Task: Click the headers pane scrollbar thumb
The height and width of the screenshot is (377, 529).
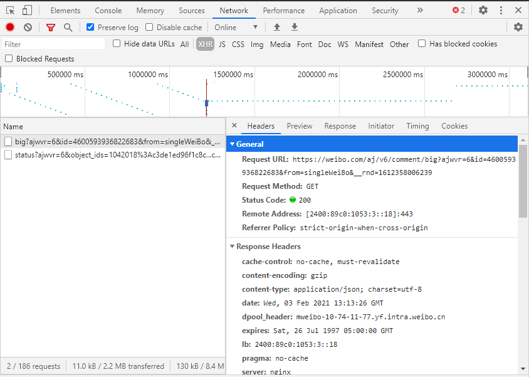Action: point(523,181)
